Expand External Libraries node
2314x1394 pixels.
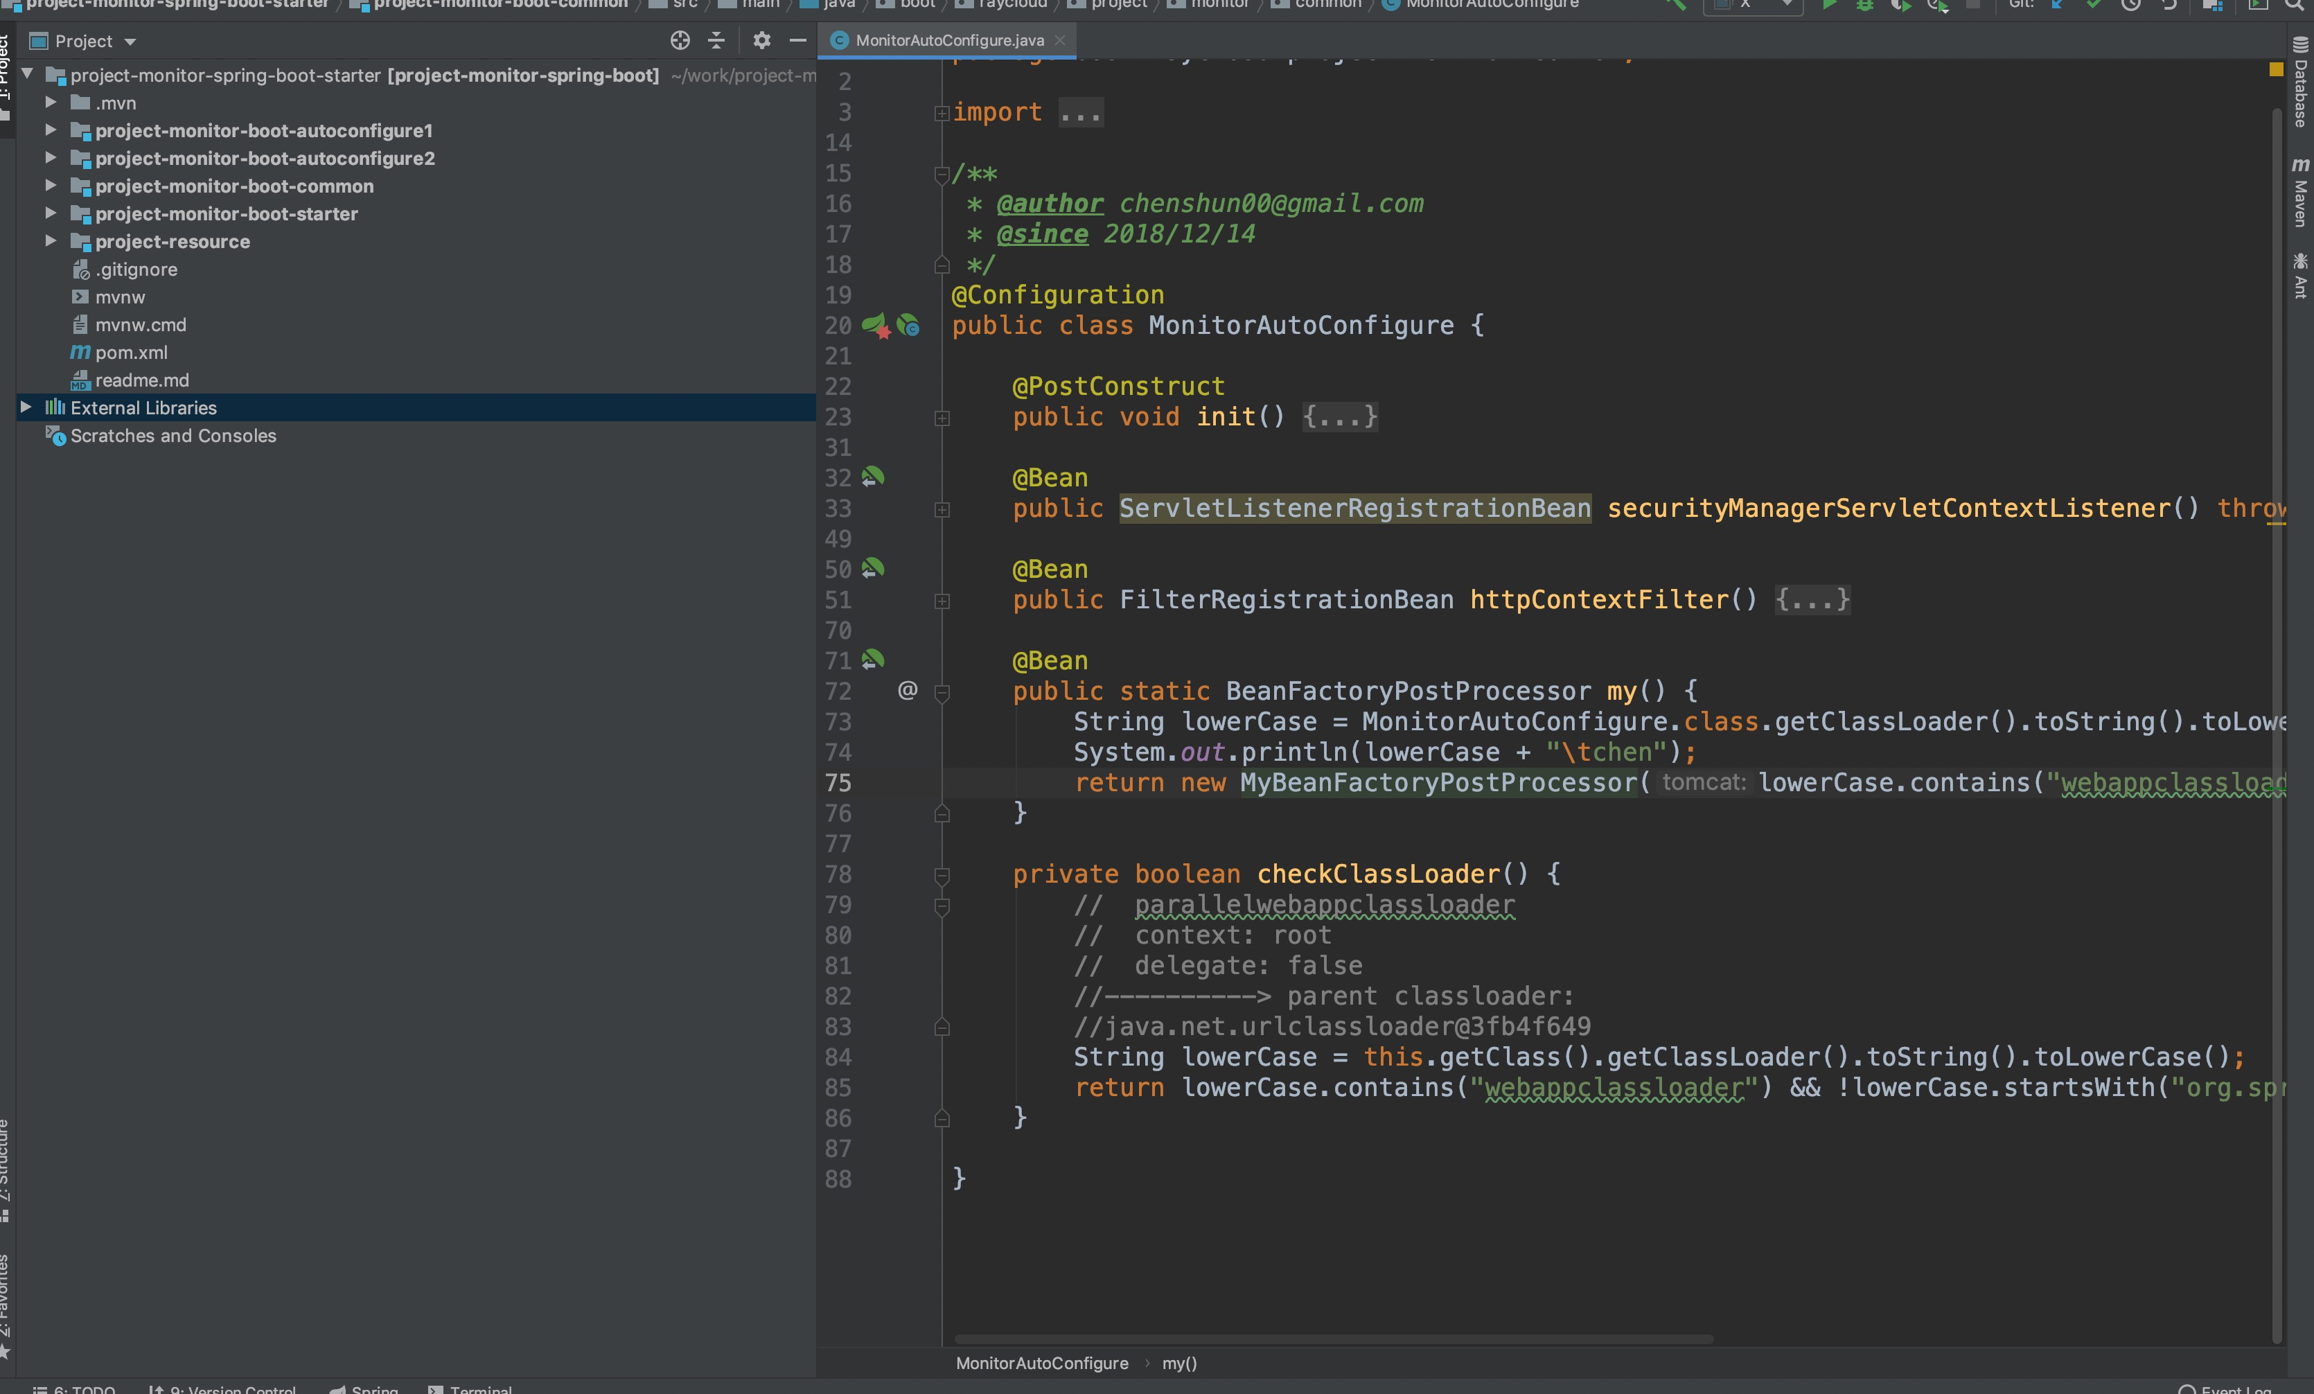click(x=26, y=407)
